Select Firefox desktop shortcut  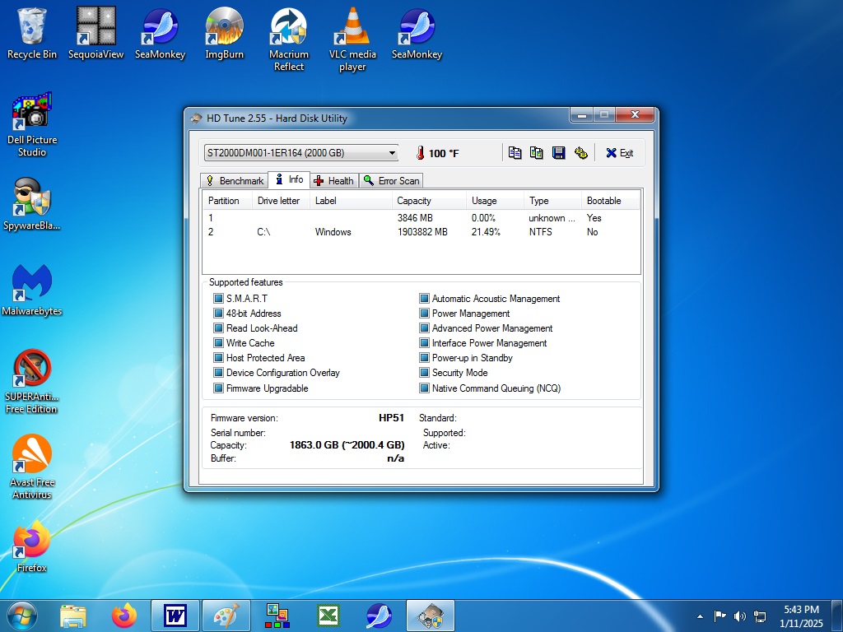click(x=32, y=546)
